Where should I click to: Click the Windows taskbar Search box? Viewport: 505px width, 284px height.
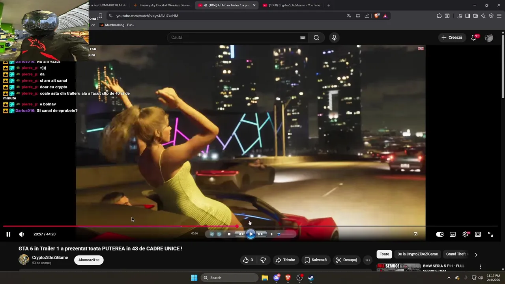pos(230,278)
